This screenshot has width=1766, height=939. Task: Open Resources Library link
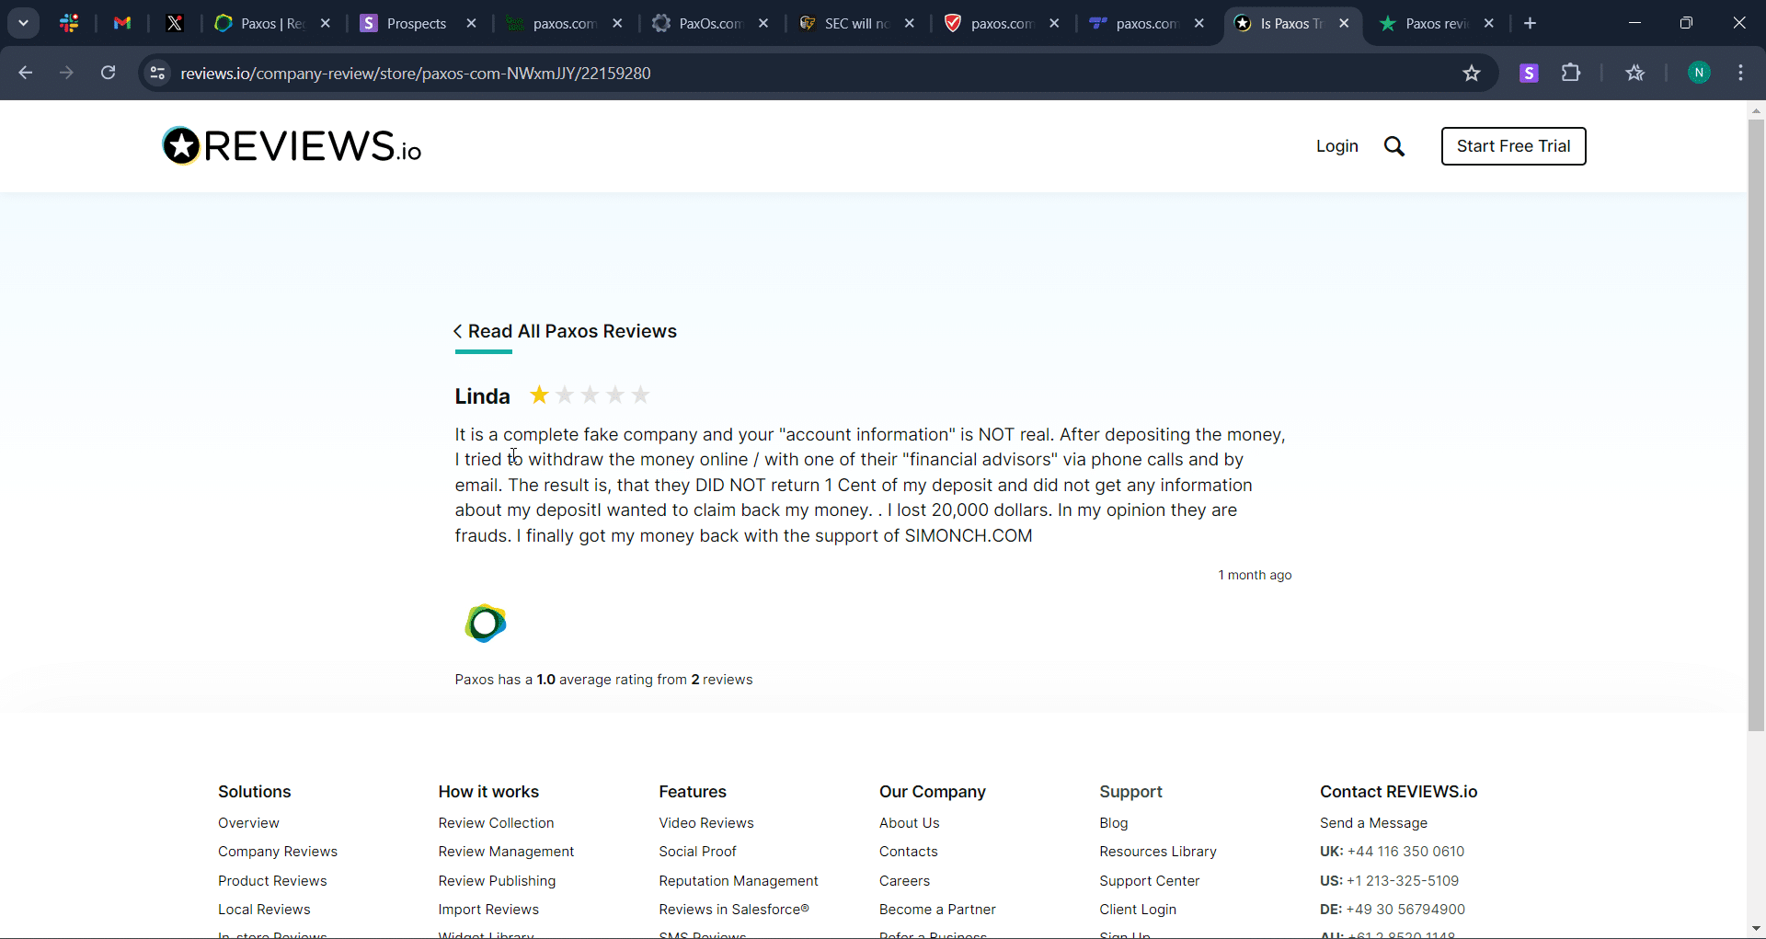pyautogui.click(x=1158, y=852)
